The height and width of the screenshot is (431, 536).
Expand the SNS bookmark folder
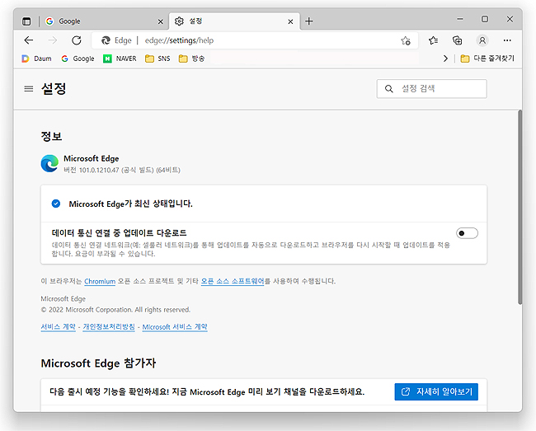coord(158,59)
